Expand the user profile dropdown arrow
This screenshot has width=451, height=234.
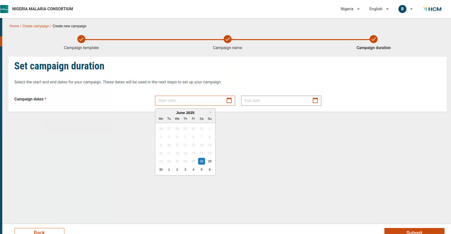click(411, 9)
